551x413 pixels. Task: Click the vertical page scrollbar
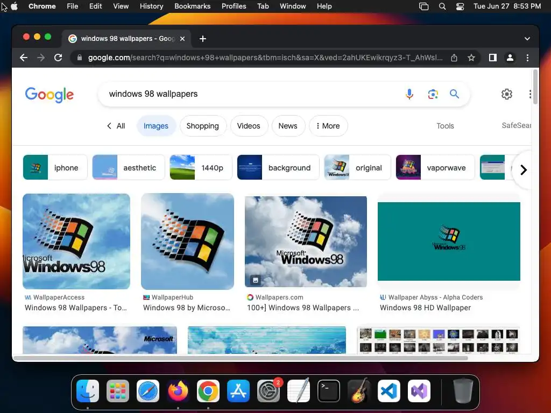[535, 87]
